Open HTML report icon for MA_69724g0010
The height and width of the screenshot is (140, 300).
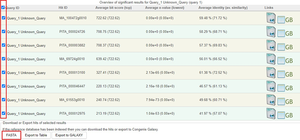[271, 59]
